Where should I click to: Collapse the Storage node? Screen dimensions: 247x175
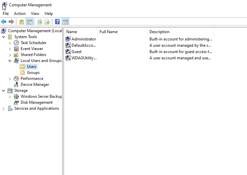click(x=3, y=90)
